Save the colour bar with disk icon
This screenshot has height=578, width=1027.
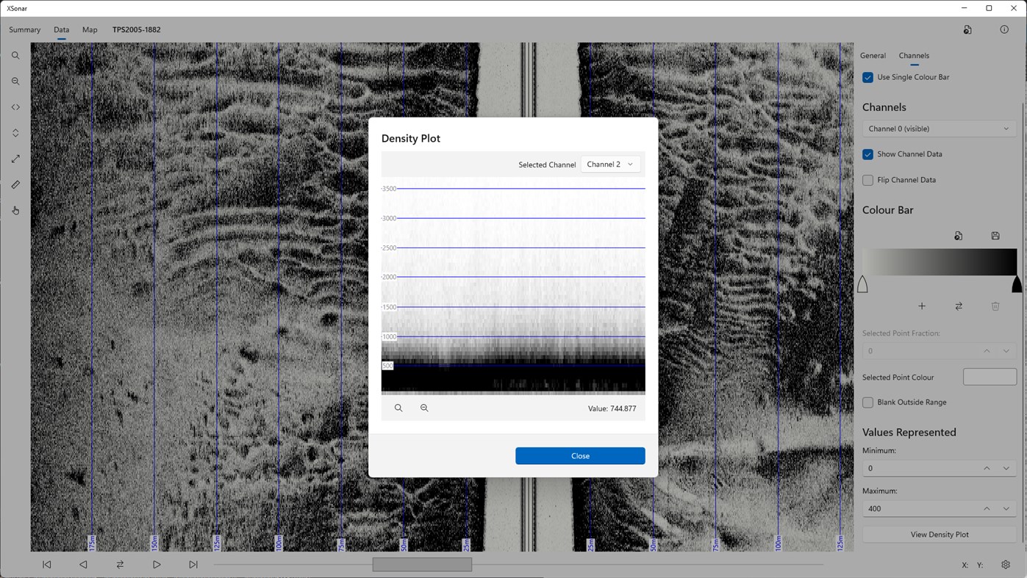pyautogui.click(x=995, y=236)
